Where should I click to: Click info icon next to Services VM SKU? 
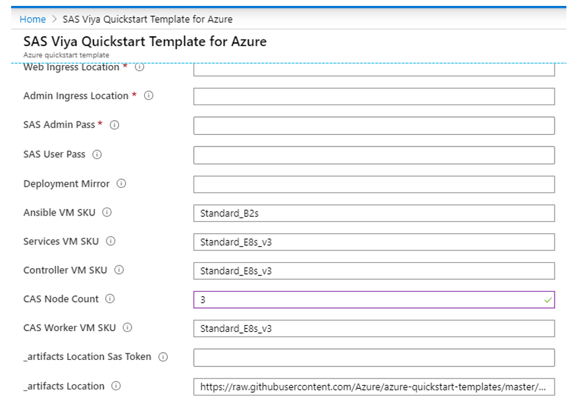(x=111, y=242)
